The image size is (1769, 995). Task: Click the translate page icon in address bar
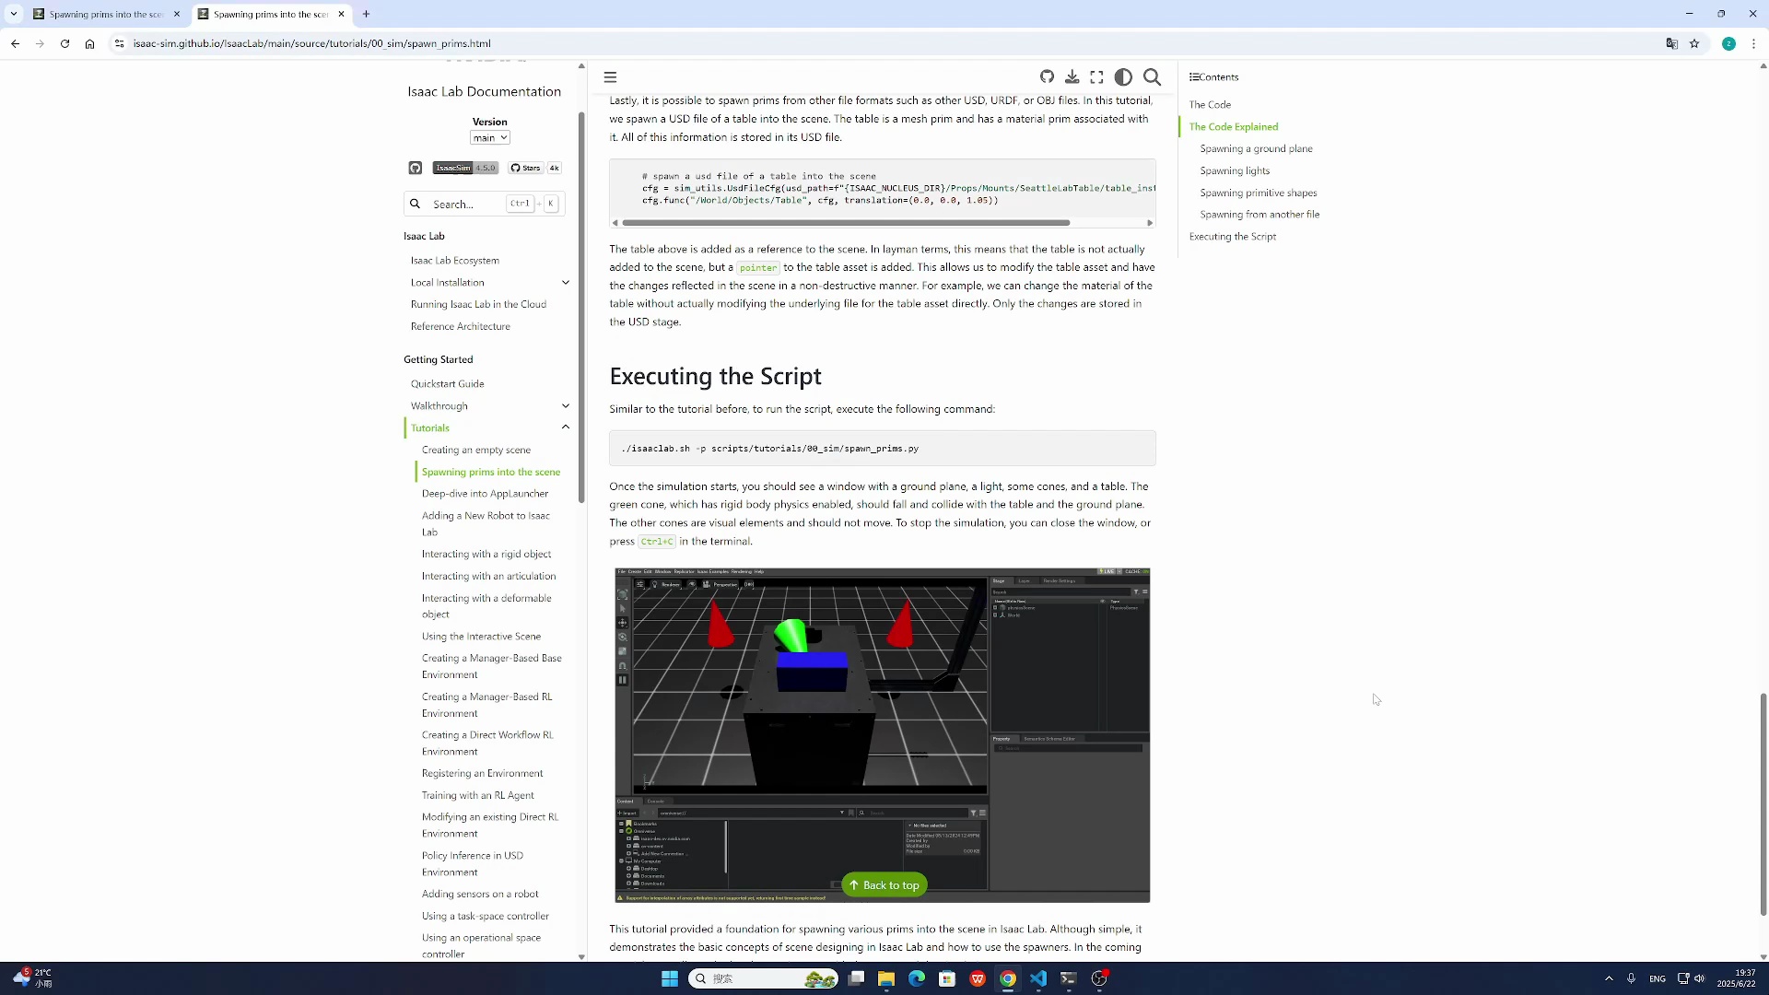(1671, 43)
